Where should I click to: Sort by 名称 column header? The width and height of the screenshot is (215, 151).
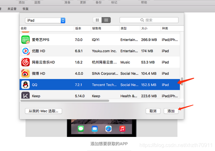[24, 28]
